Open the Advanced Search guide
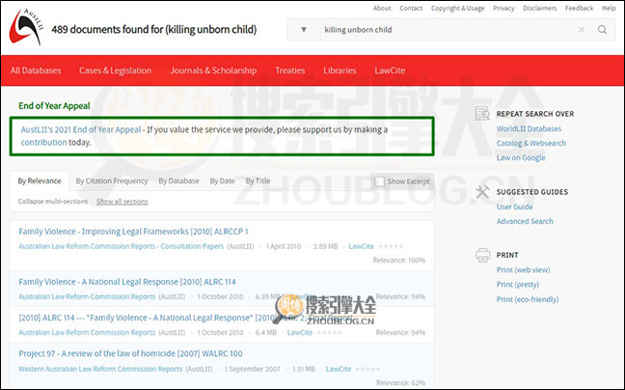Screen dimensions: 625x390 525,221
